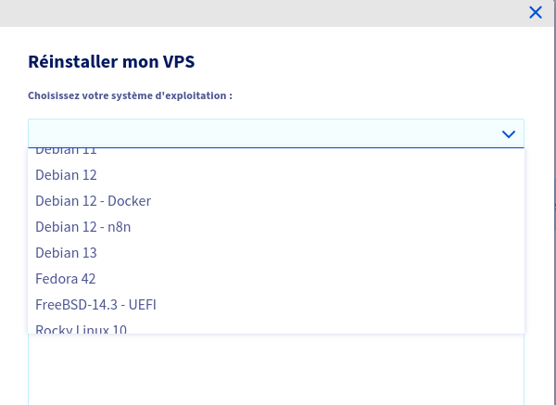Viewport: 556px width, 405px height.
Task: Click the operating system dropdown chevron
Action: [508, 133]
